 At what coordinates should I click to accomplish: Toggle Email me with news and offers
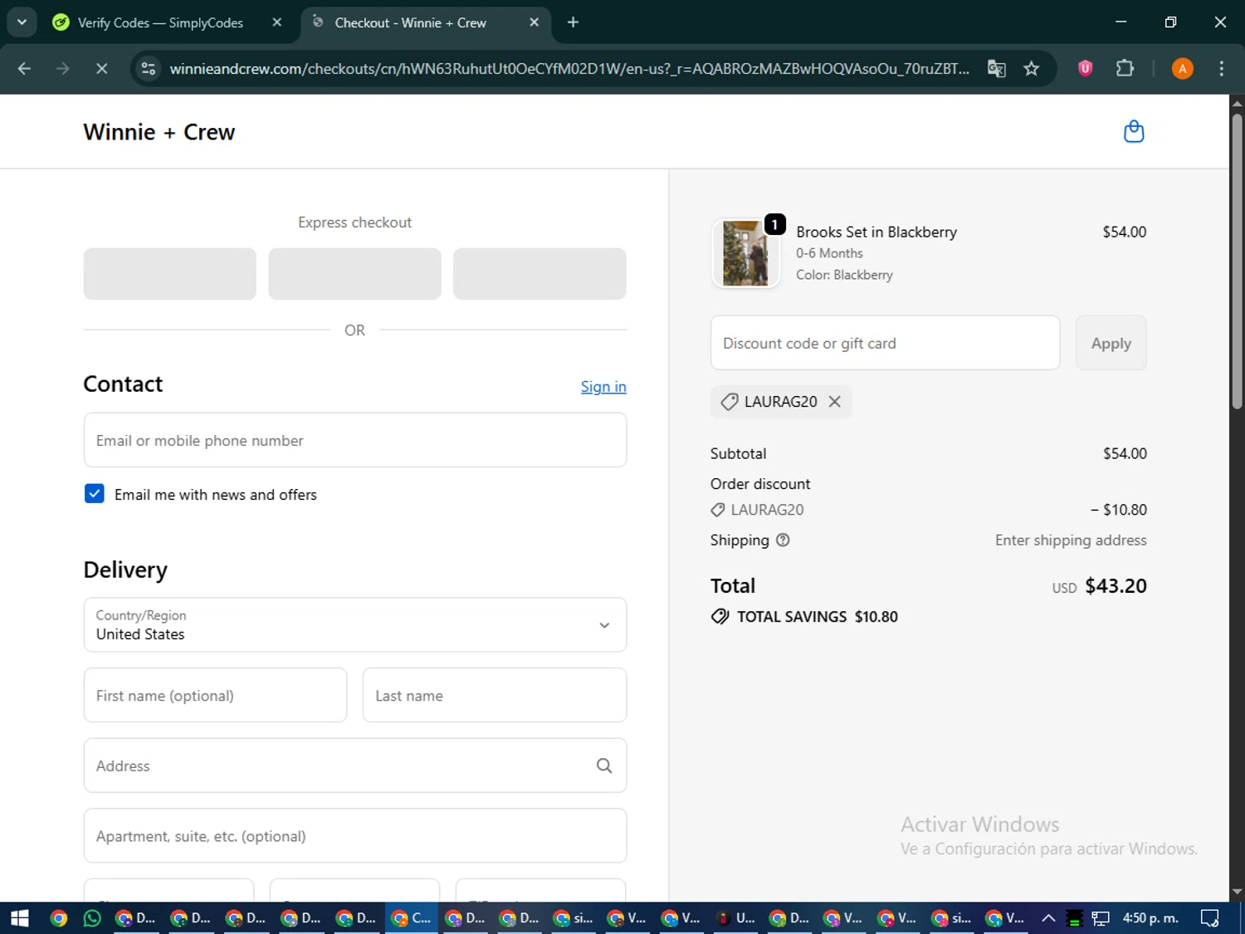click(x=95, y=494)
